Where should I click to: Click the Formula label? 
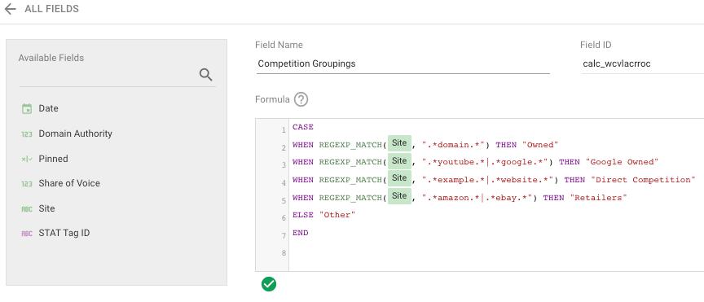click(x=272, y=99)
